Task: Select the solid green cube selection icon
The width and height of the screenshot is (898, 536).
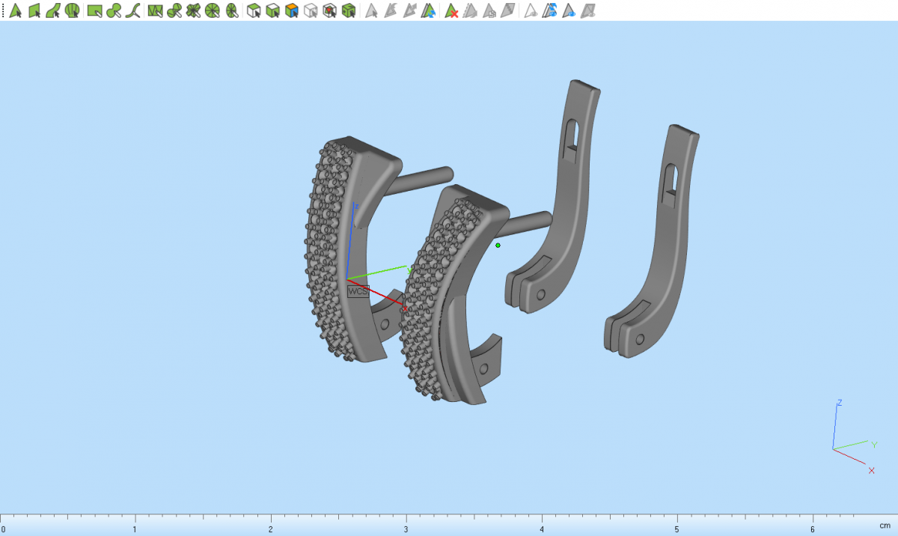Action: pyautogui.click(x=348, y=10)
